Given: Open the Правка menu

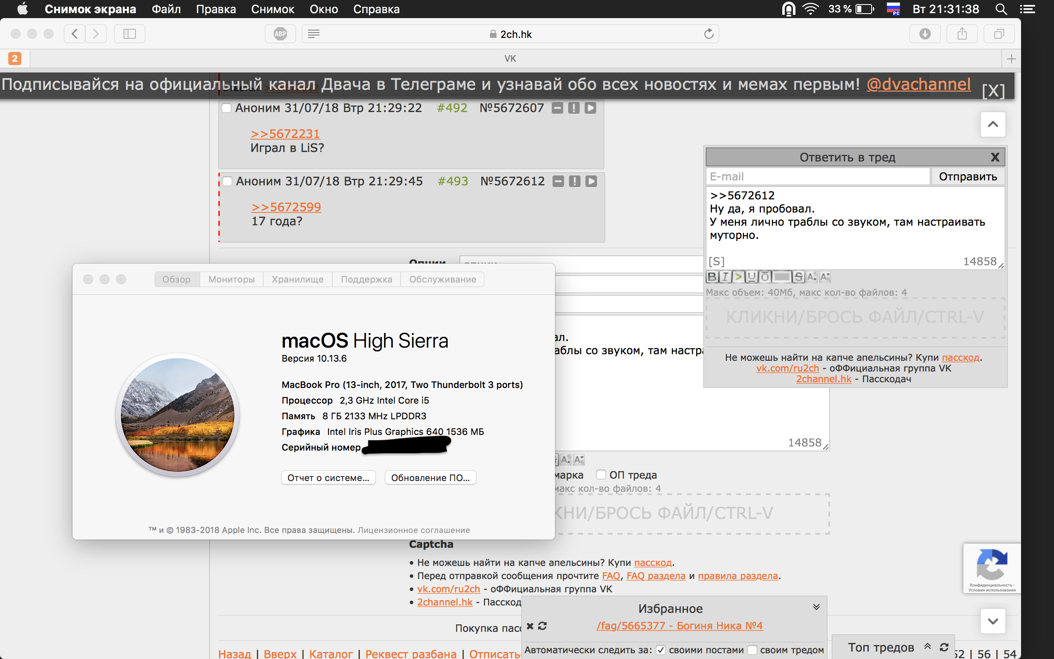Looking at the screenshot, I should (216, 9).
